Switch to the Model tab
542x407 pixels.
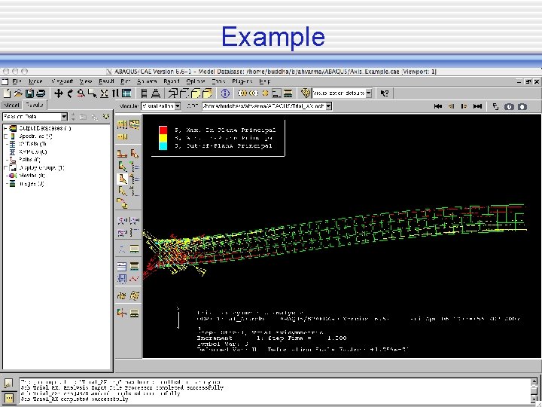(11, 105)
